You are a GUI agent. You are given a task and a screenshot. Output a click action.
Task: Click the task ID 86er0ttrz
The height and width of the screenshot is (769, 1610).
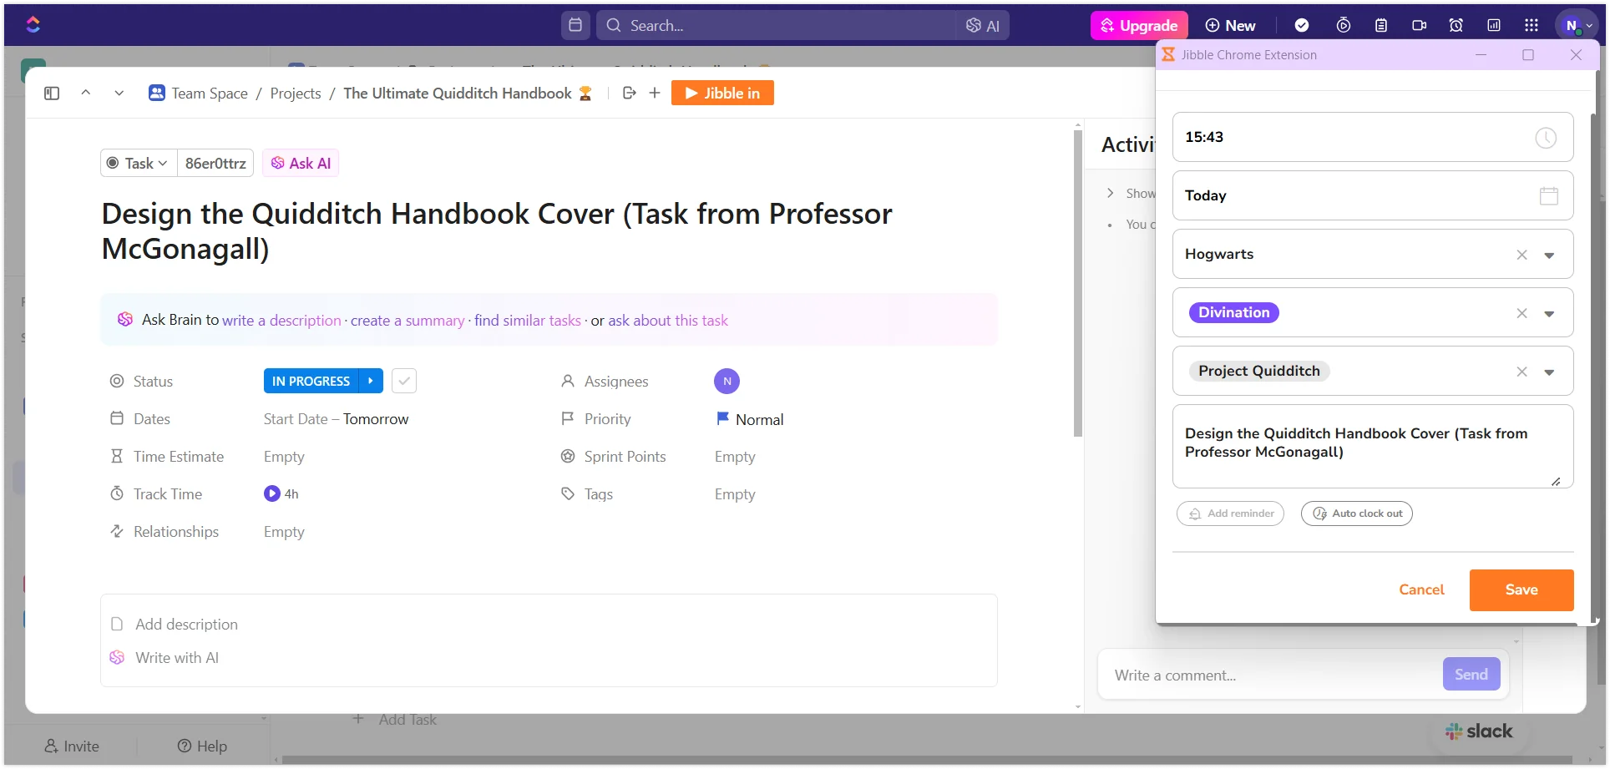pos(215,163)
